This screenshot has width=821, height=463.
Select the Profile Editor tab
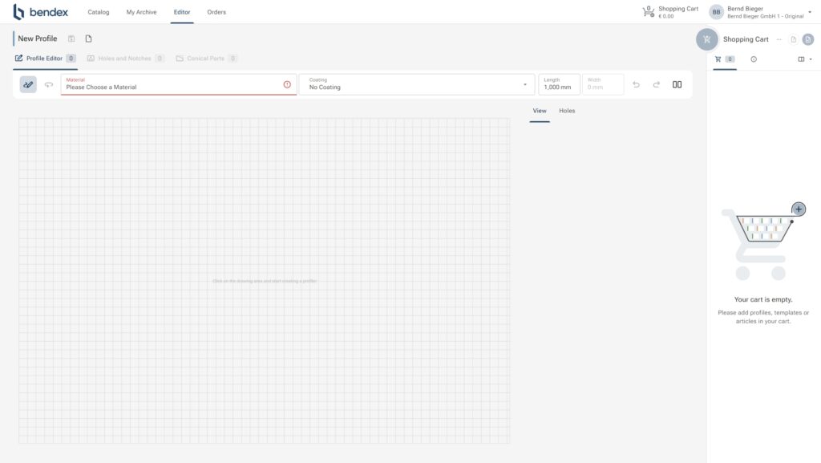point(44,59)
